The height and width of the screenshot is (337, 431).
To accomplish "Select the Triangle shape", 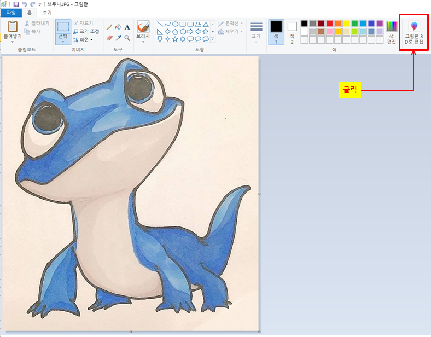I will (206, 24).
